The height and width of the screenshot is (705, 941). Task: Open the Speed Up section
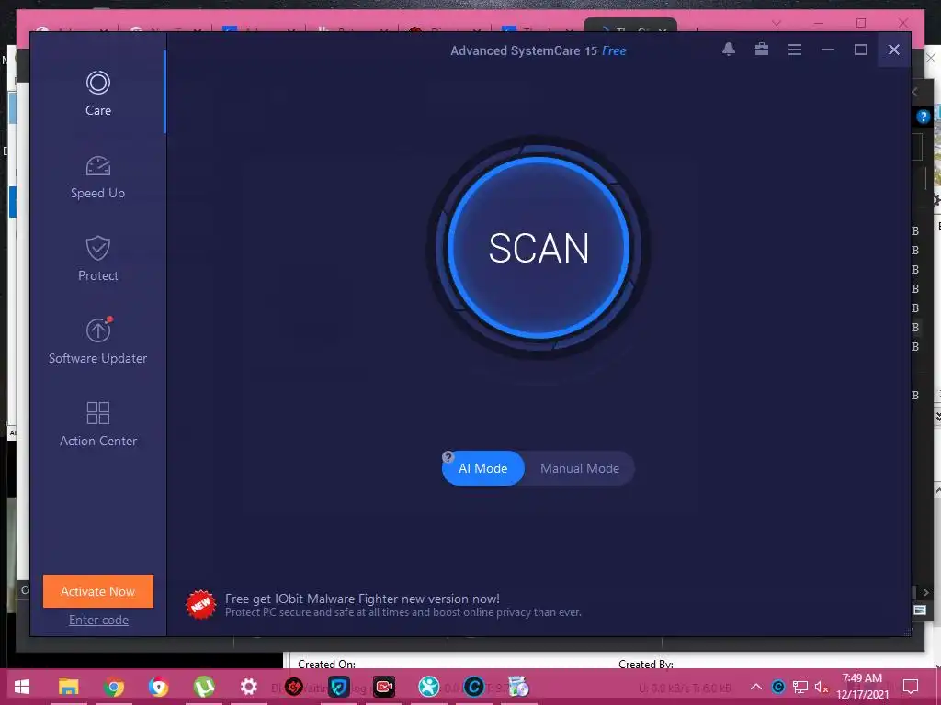(97, 176)
